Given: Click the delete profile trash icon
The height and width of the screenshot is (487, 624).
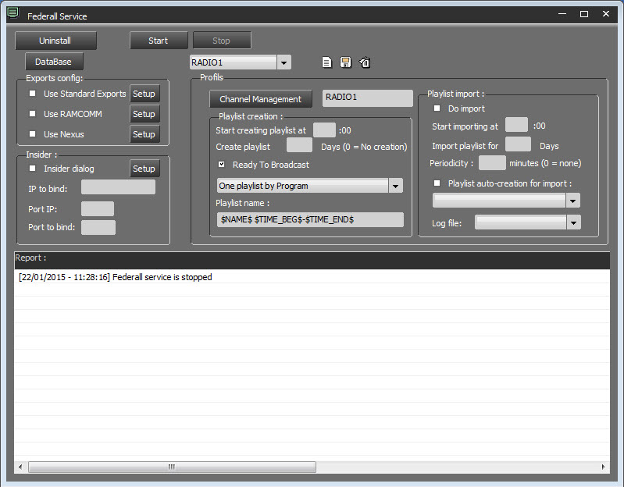Looking at the screenshot, I should point(365,62).
